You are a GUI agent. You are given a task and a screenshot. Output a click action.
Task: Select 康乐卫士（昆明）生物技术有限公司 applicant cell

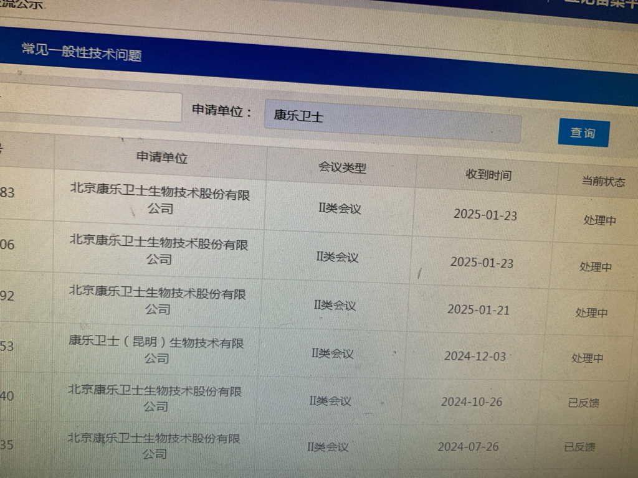(156, 350)
